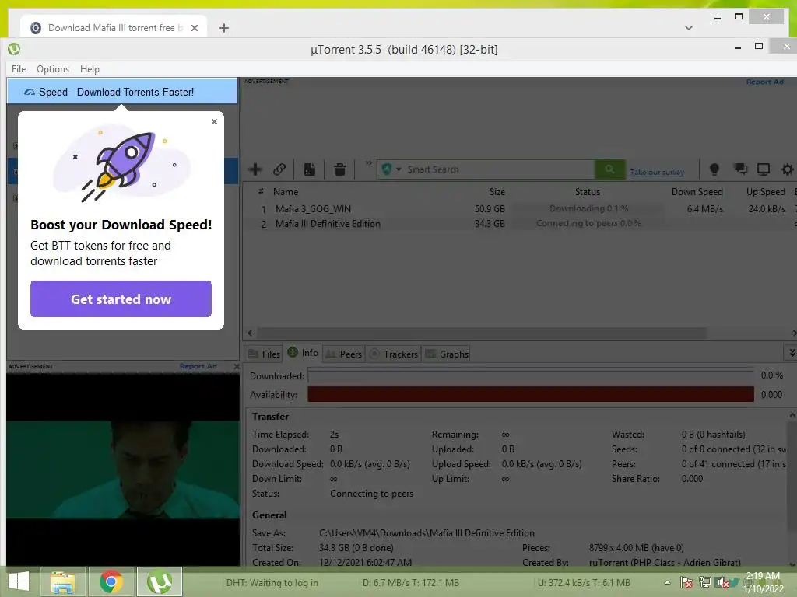This screenshot has height=597, width=797.
Task: Close the video advertisement panel
Action: pyautogui.click(x=237, y=366)
